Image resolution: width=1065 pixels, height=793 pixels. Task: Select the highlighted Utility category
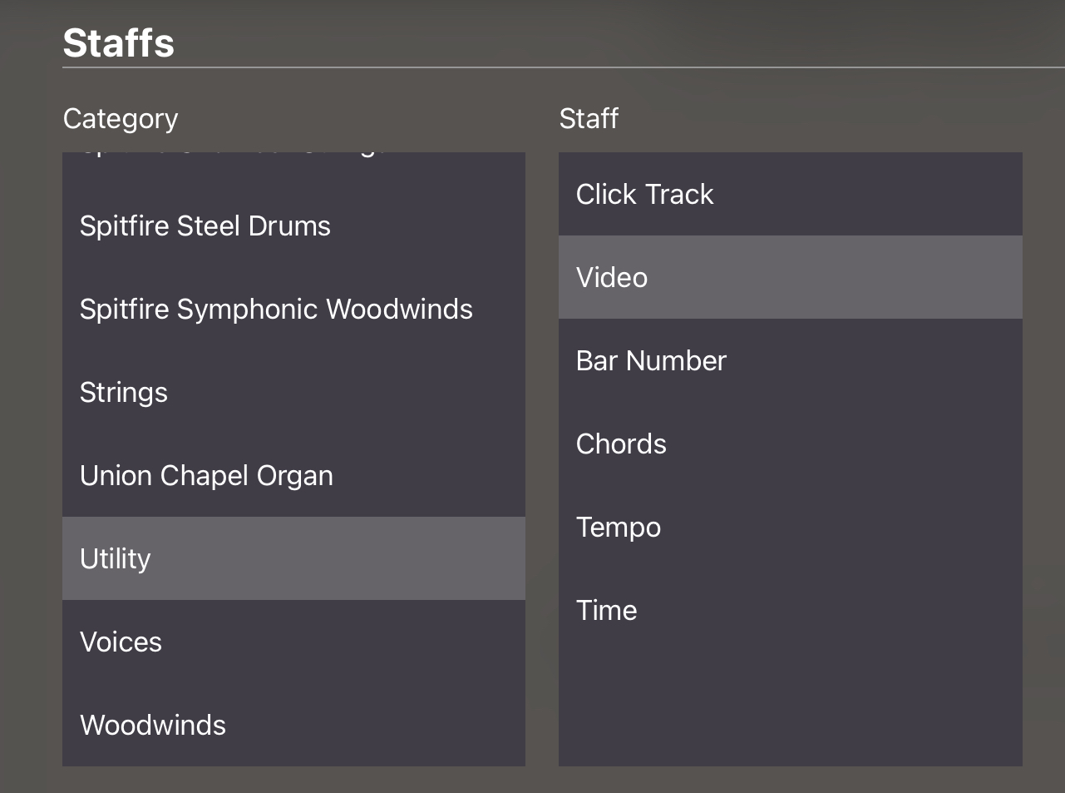coord(293,558)
